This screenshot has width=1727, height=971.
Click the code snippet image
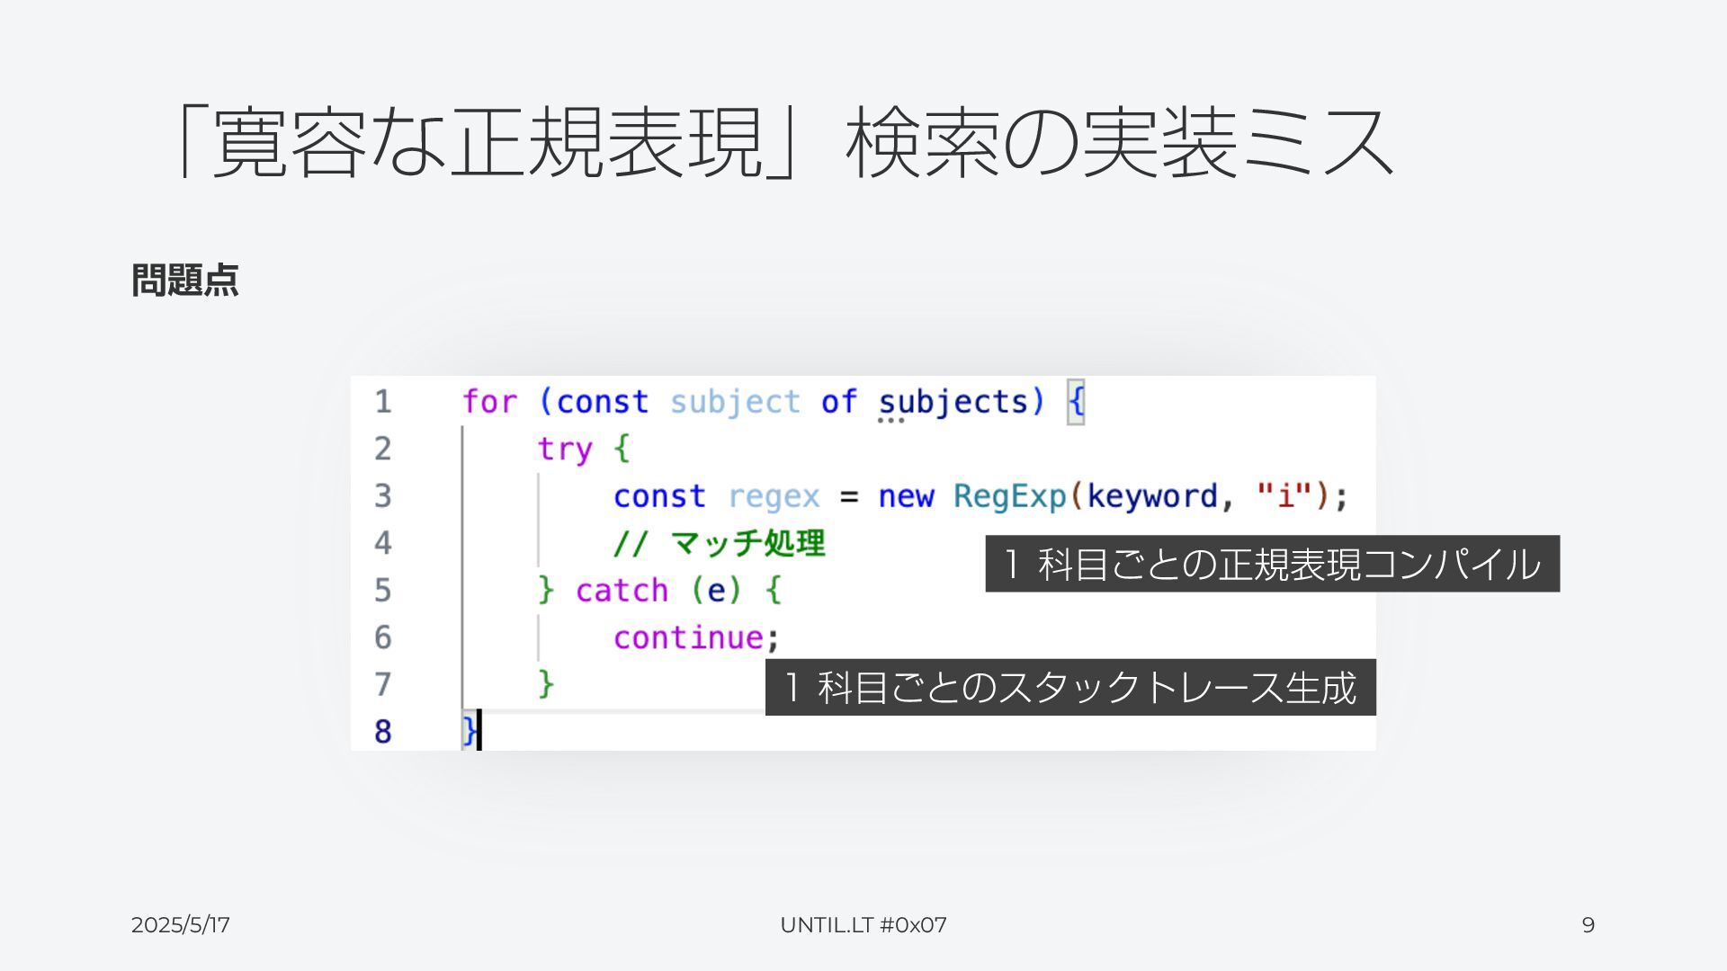click(x=863, y=563)
